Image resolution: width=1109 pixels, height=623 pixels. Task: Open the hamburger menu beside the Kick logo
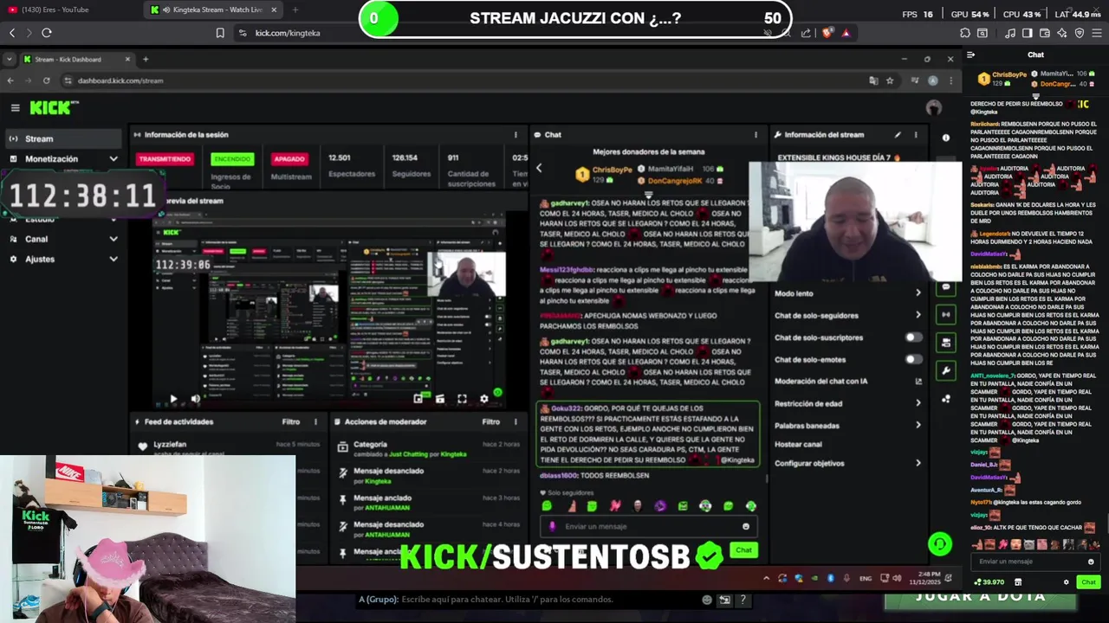click(x=15, y=107)
